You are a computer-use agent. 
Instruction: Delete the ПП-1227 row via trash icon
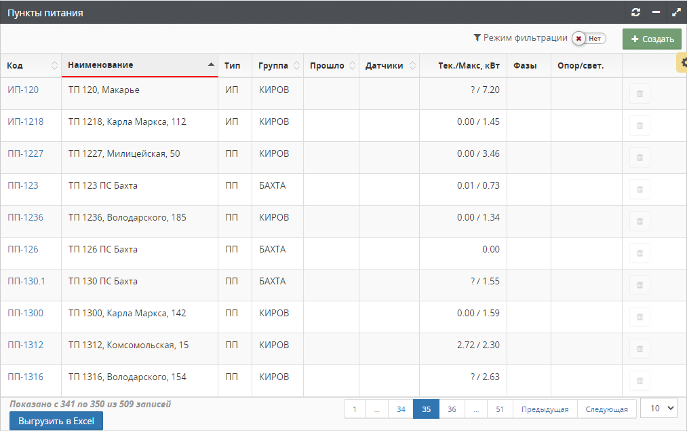tap(639, 157)
